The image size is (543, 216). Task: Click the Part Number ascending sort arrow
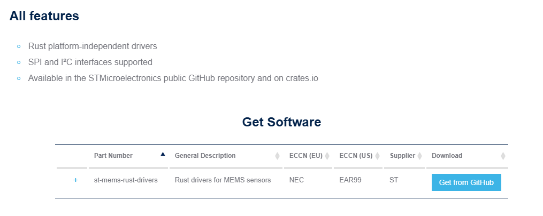(163, 154)
